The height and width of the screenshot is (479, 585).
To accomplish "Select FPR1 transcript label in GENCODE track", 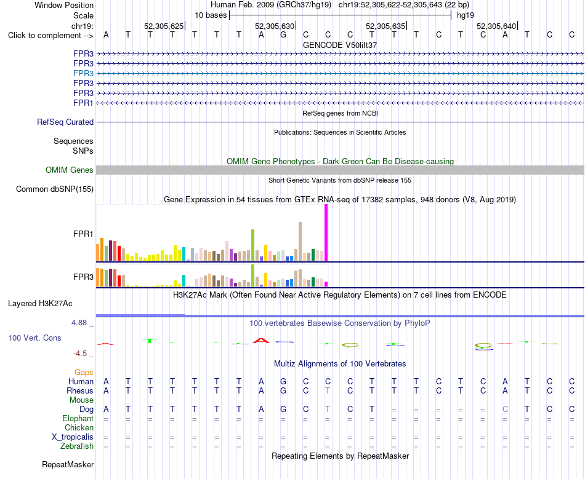I will click(x=83, y=103).
